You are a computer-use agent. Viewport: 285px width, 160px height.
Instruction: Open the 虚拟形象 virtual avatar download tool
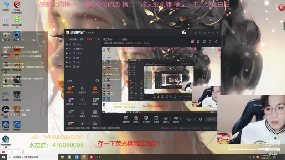tap(69, 113)
